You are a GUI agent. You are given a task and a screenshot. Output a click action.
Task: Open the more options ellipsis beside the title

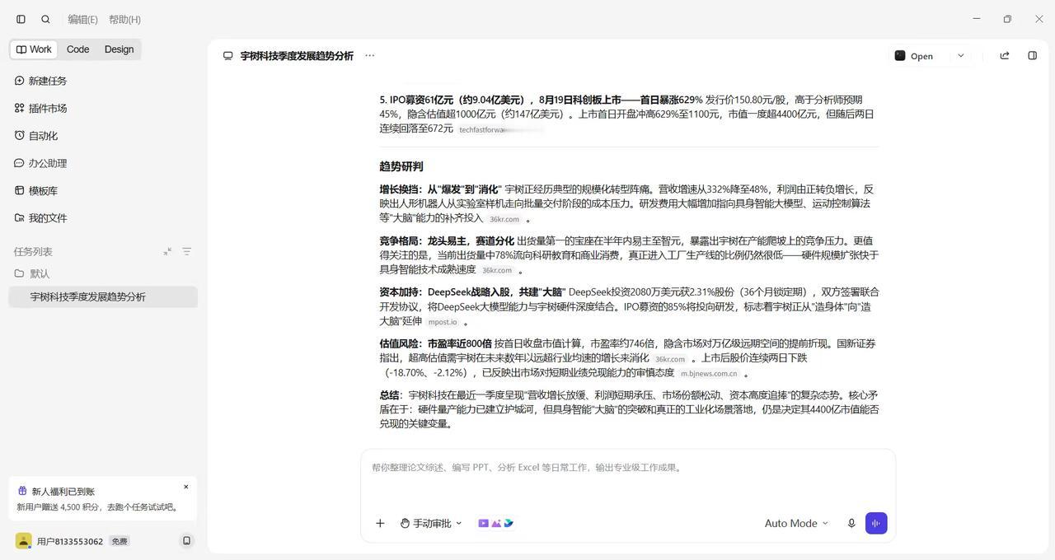pos(369,55)
